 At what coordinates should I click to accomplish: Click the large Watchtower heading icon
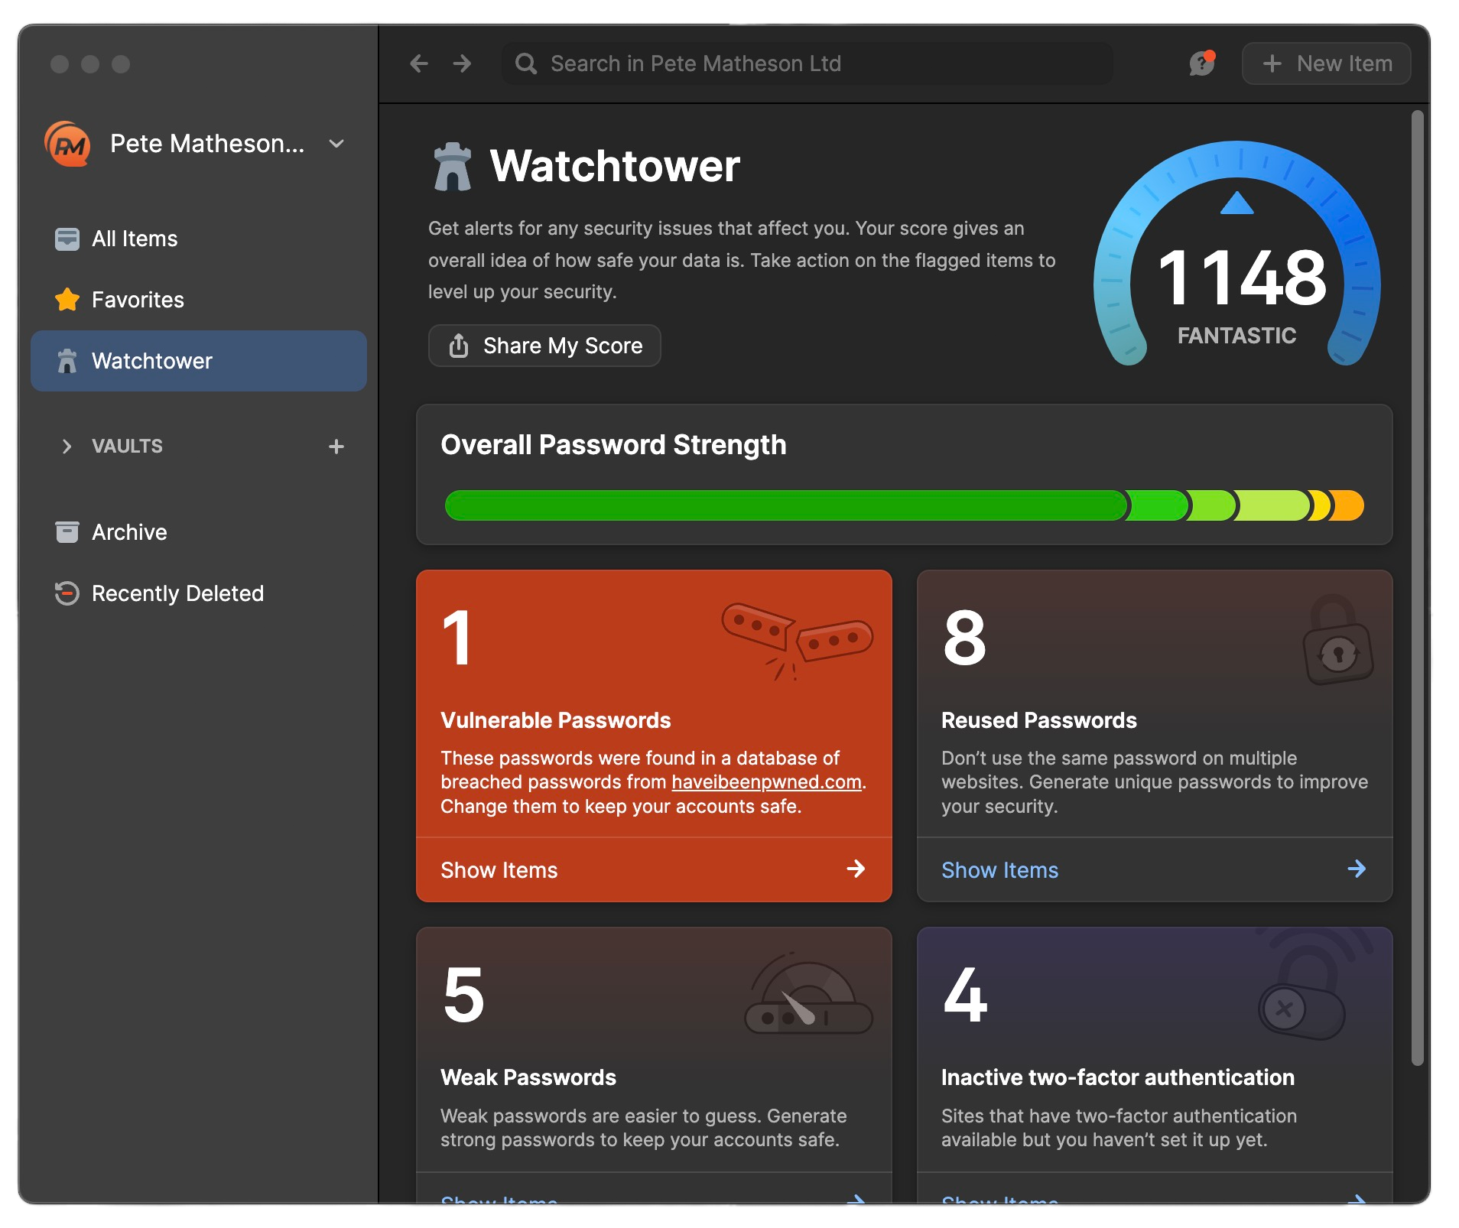(453, 166)
